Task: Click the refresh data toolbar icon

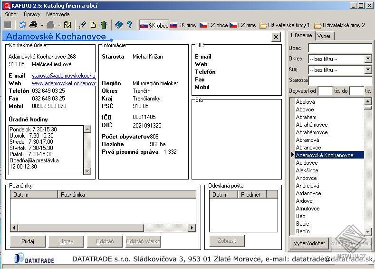Action: click(22, 25)
